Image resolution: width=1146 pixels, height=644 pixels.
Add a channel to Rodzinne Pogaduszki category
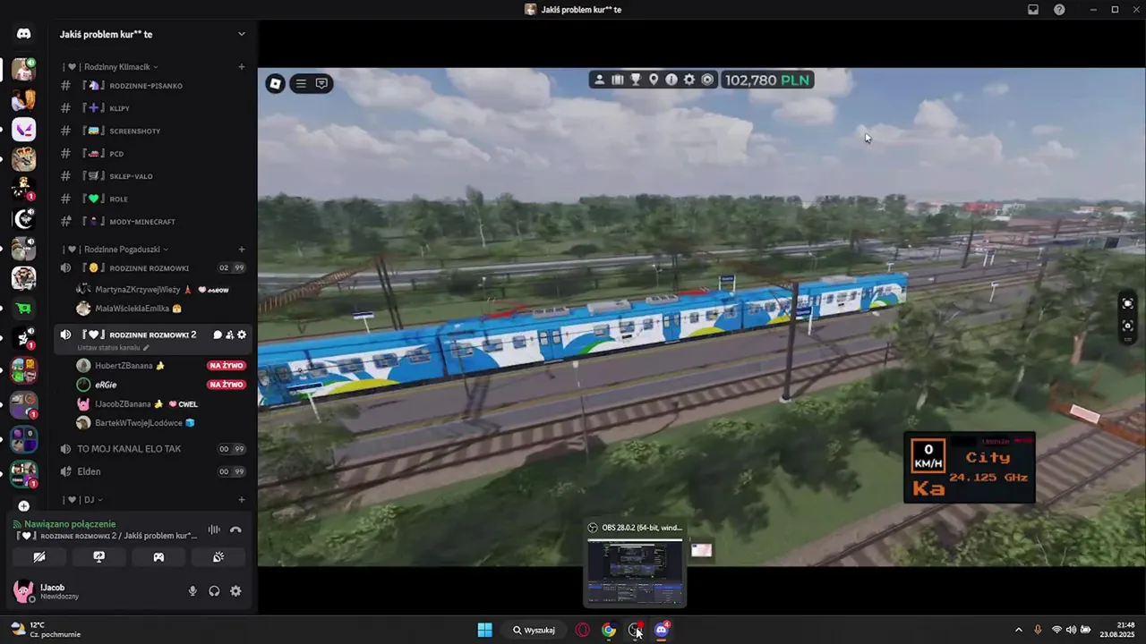pyautogui.click(x=242, y=250)
